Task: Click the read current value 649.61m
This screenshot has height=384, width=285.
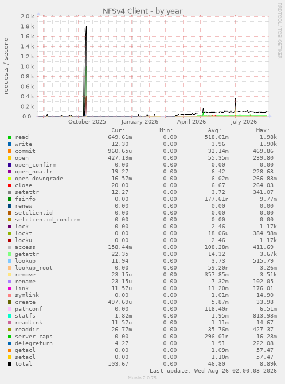Action: pyautogui.click(x=120, y=137)
